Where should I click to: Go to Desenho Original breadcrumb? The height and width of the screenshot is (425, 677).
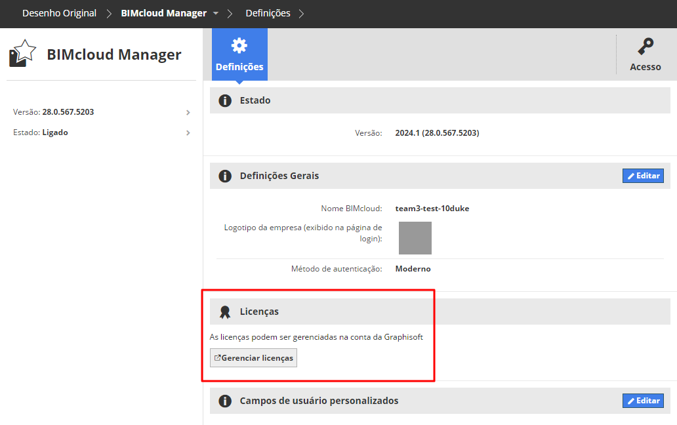coord(60,13)
